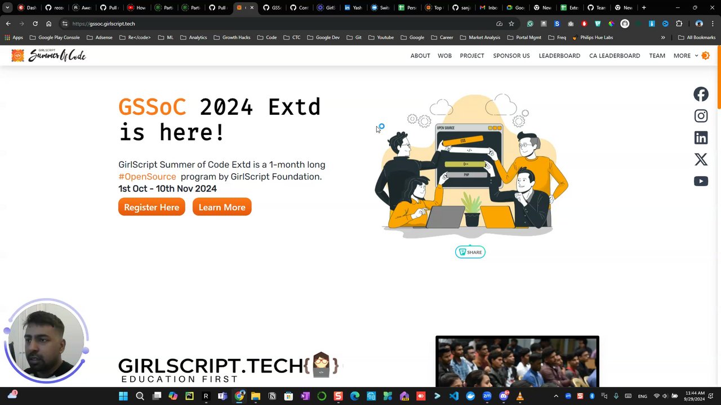Reload the page

[x=35, y=24]
